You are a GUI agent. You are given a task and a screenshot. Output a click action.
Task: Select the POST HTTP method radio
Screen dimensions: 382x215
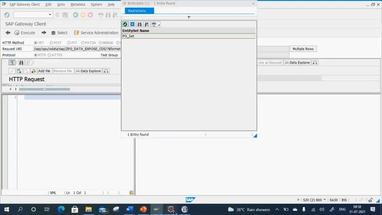tap(51, 42)
